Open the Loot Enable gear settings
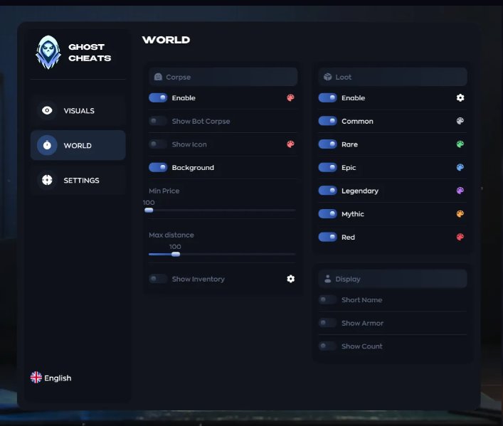Viewport: 503px width, 426px height. pos(460,98)
